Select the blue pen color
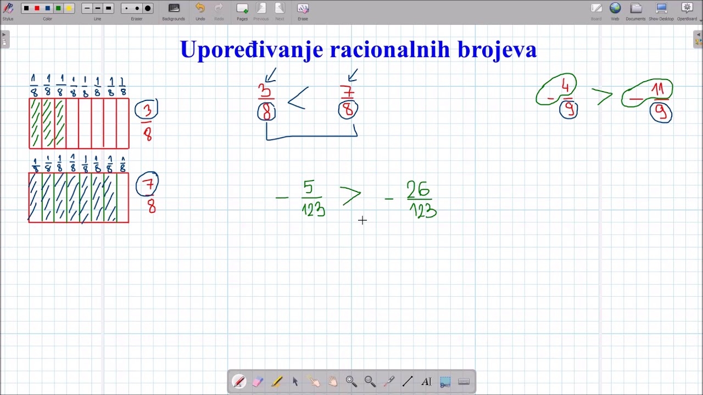 (48, 8)
